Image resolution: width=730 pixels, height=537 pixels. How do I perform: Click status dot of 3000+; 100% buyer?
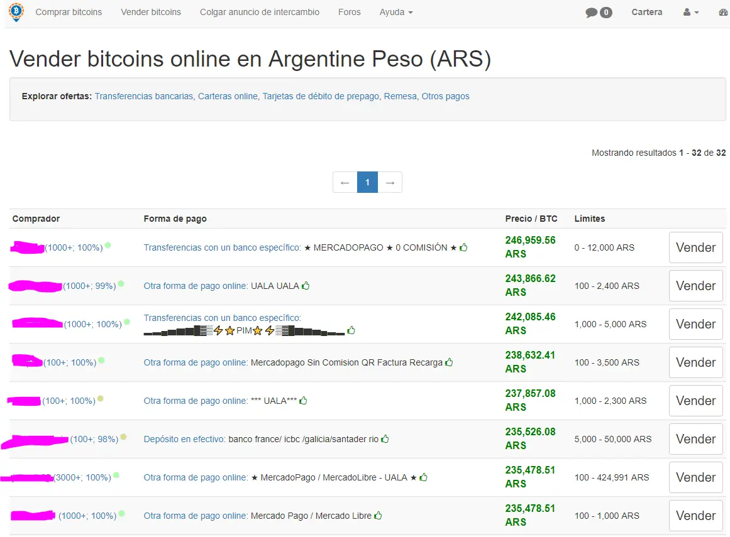click(116, 475)
